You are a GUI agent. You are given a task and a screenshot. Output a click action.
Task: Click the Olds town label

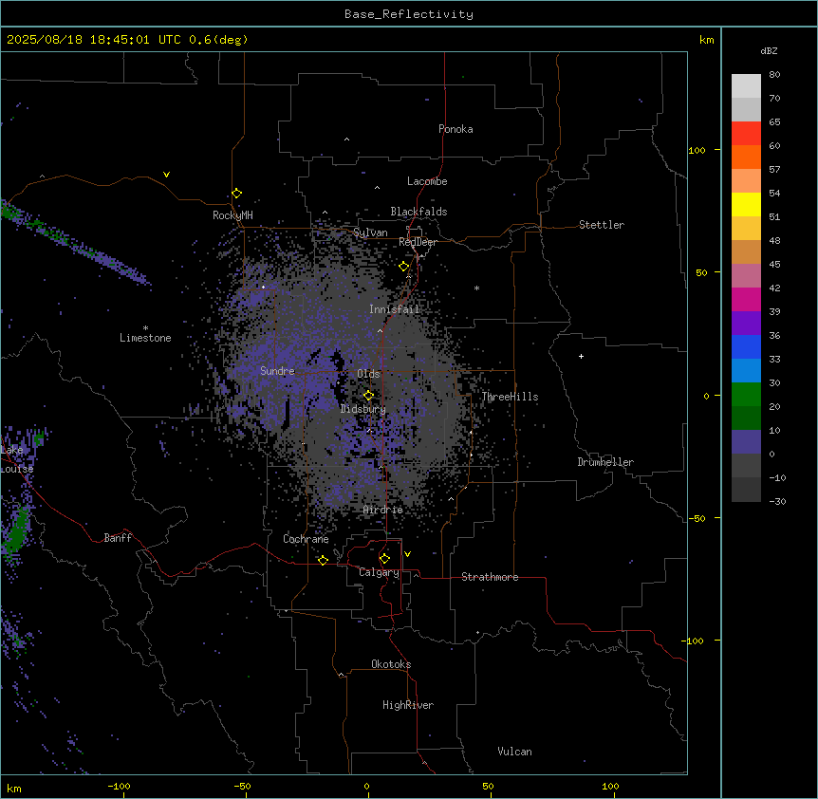[368, 374]
